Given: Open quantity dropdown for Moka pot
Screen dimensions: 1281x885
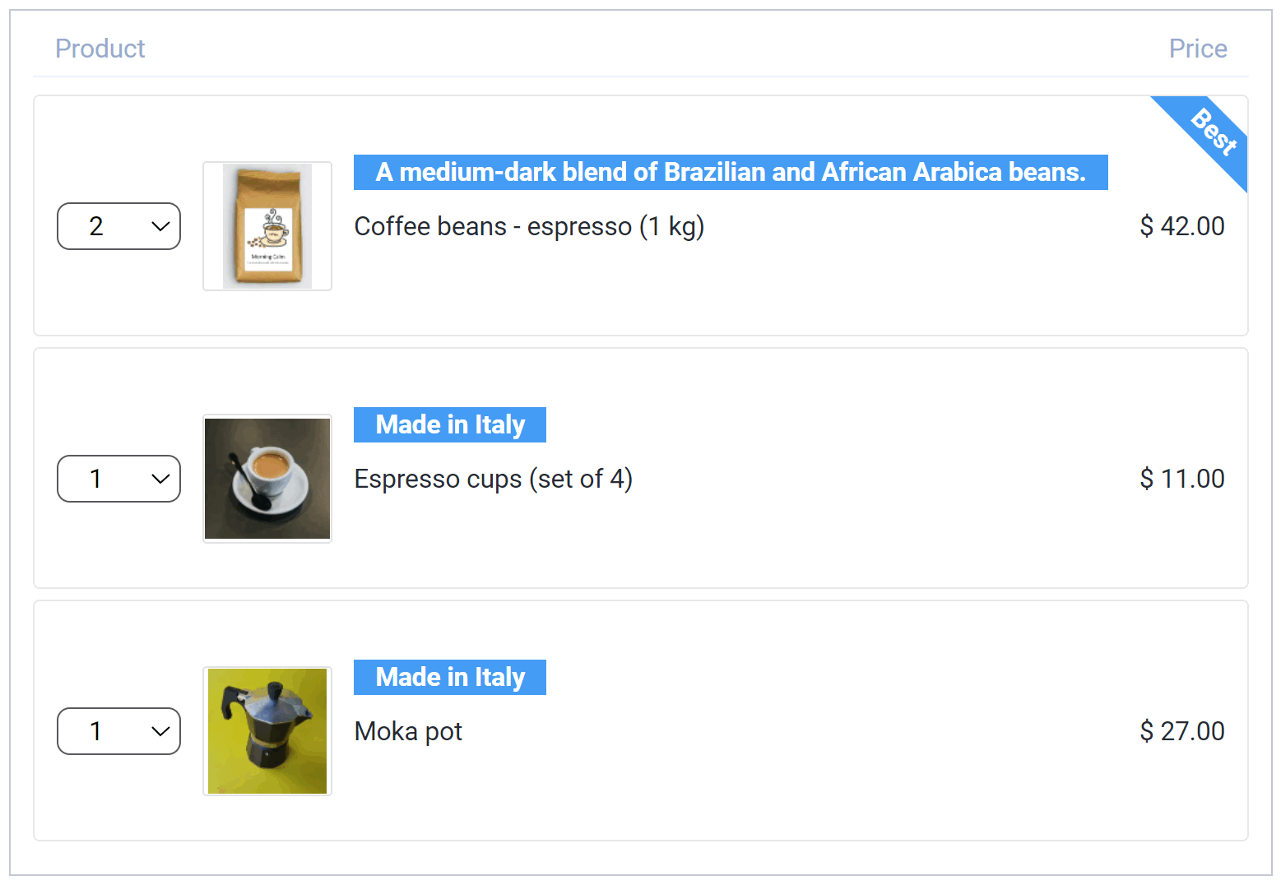Looking at the screenshot, I should [x=118, y=731].
